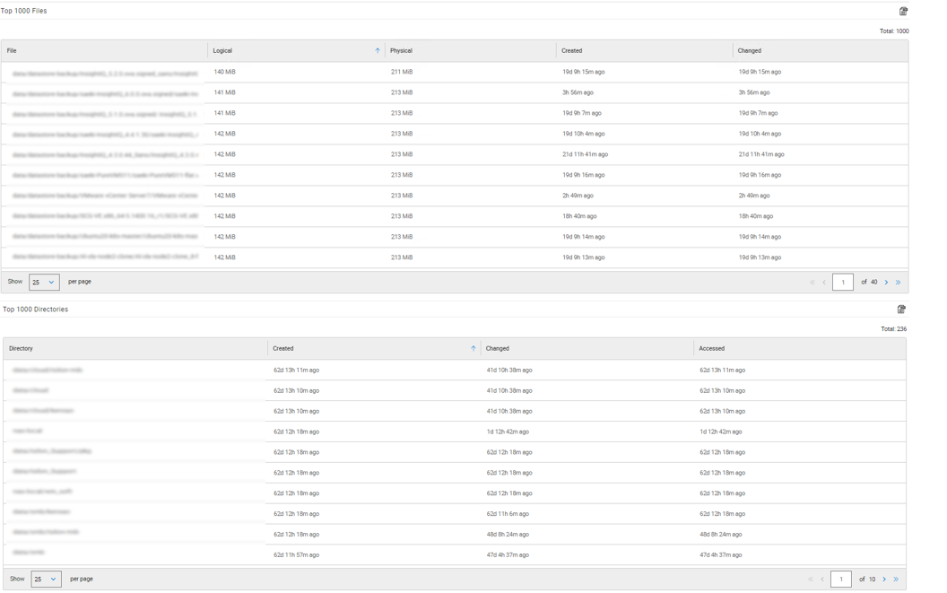Viewport: 947px width, 593px height.
Task: Sort directories by Directory column header
Action: click(x=21, y=349)
